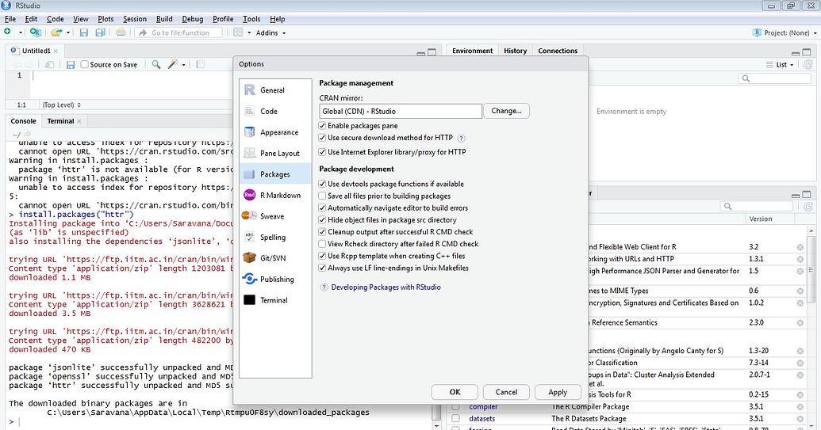Refresh the Environment pane
This screenshot has height=430, width=821.
811,64
